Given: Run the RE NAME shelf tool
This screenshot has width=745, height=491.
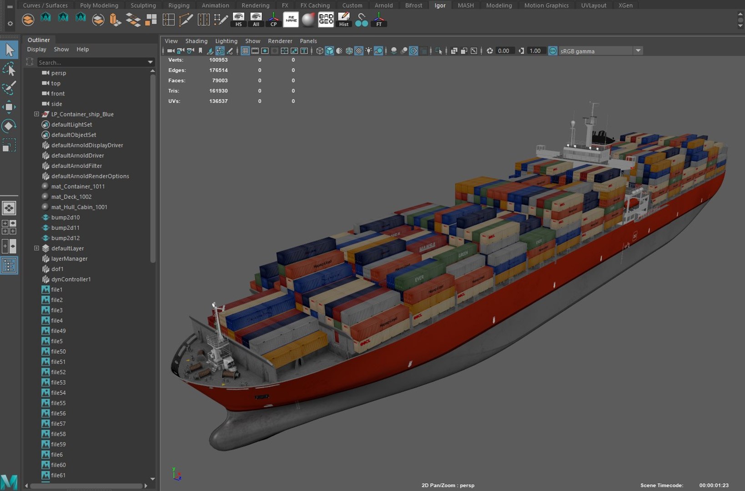Looking at the screenshot, I should click(291, 20).
